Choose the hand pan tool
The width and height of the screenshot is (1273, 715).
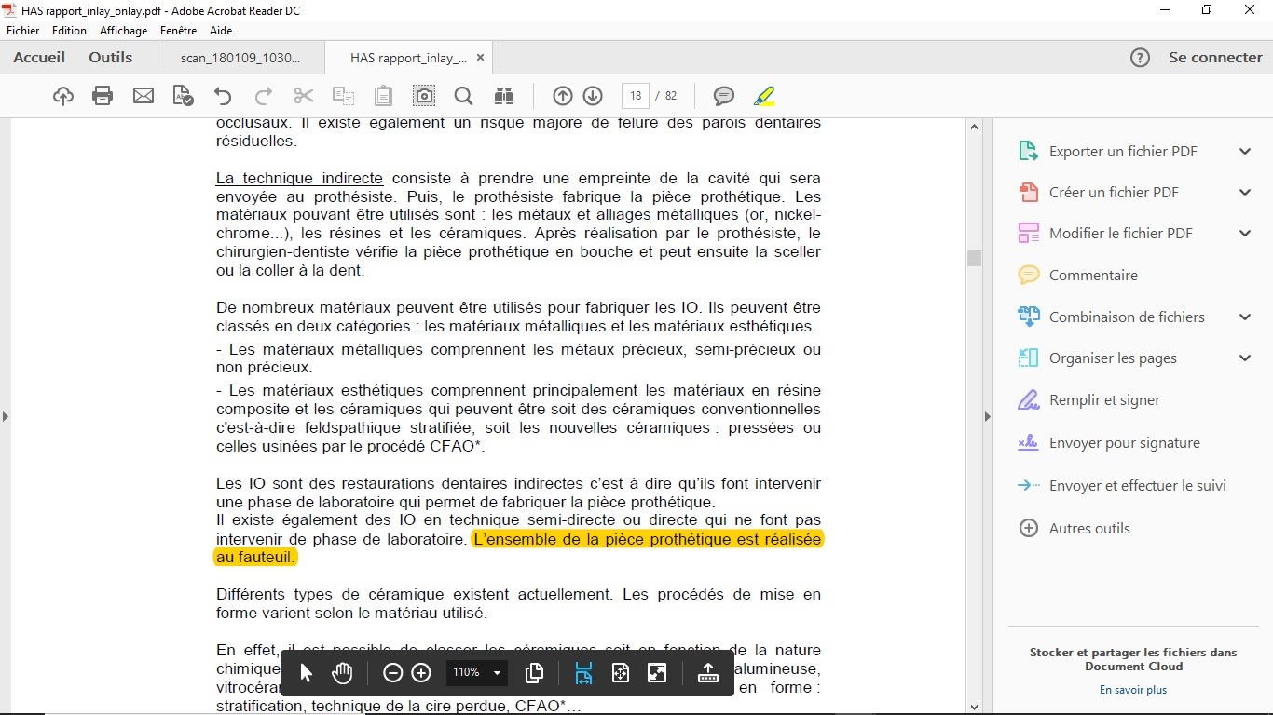[342, 673]
